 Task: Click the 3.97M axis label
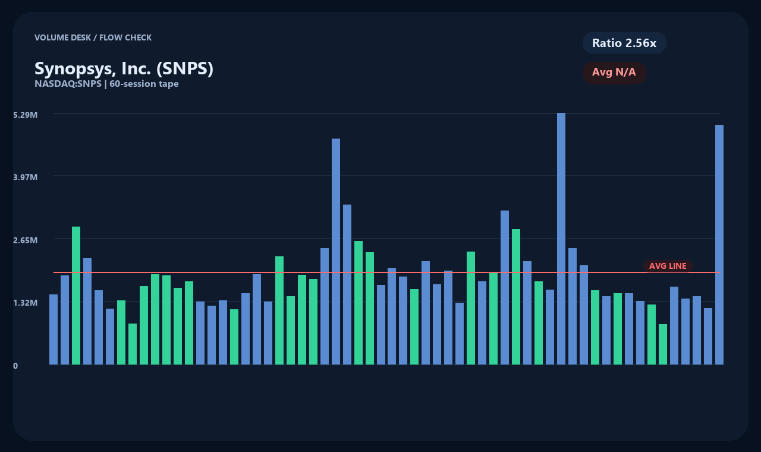click(x=26, y=177)
